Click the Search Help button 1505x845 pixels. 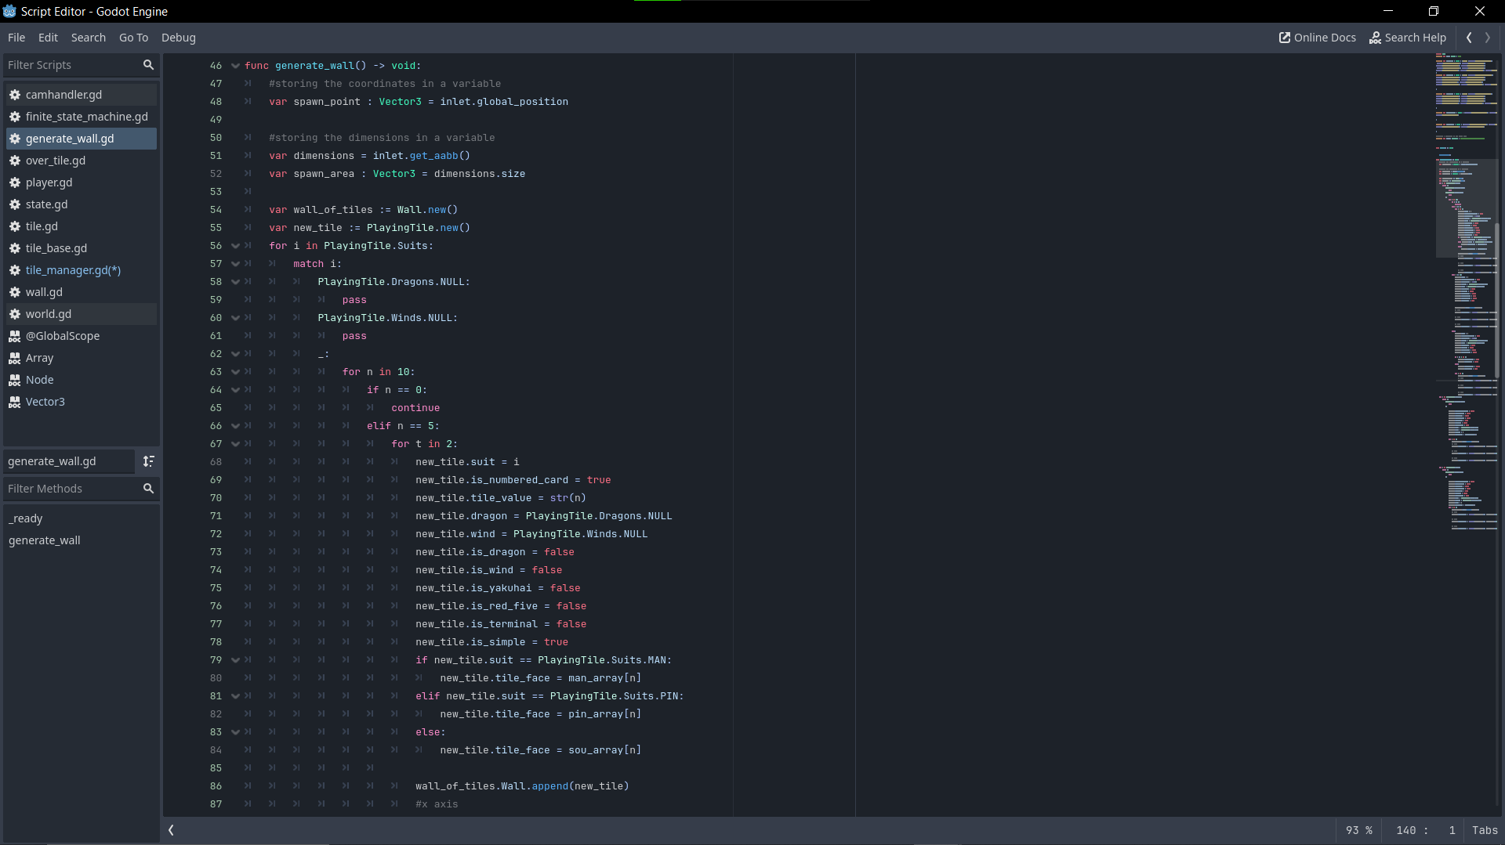tap(1407, 38)
